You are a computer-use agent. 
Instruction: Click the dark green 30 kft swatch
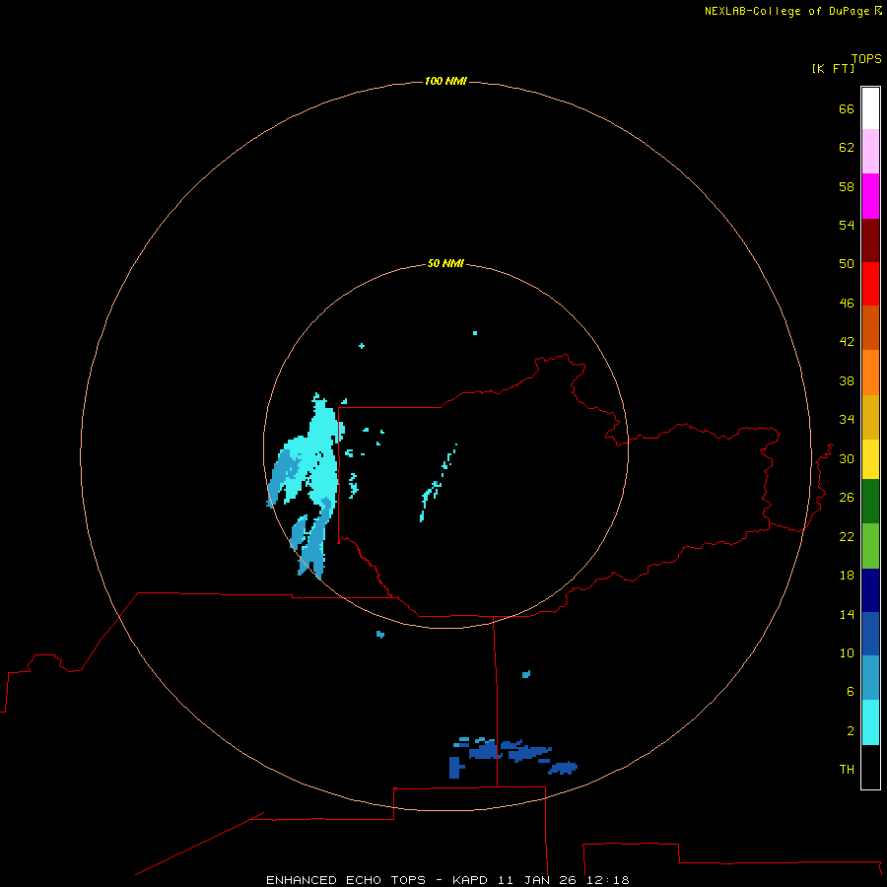coord(870,502)
